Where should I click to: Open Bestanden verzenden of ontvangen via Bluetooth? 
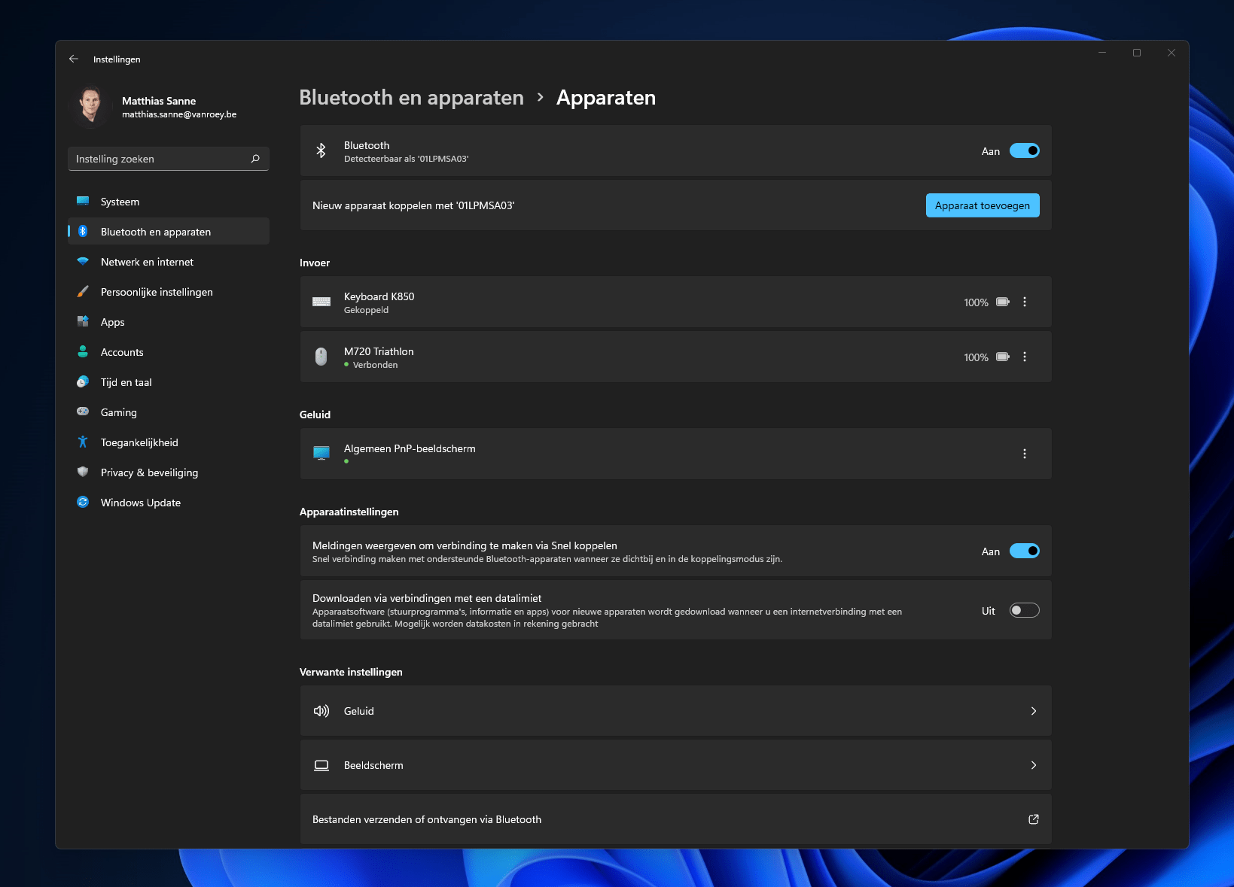click(676, 819)
